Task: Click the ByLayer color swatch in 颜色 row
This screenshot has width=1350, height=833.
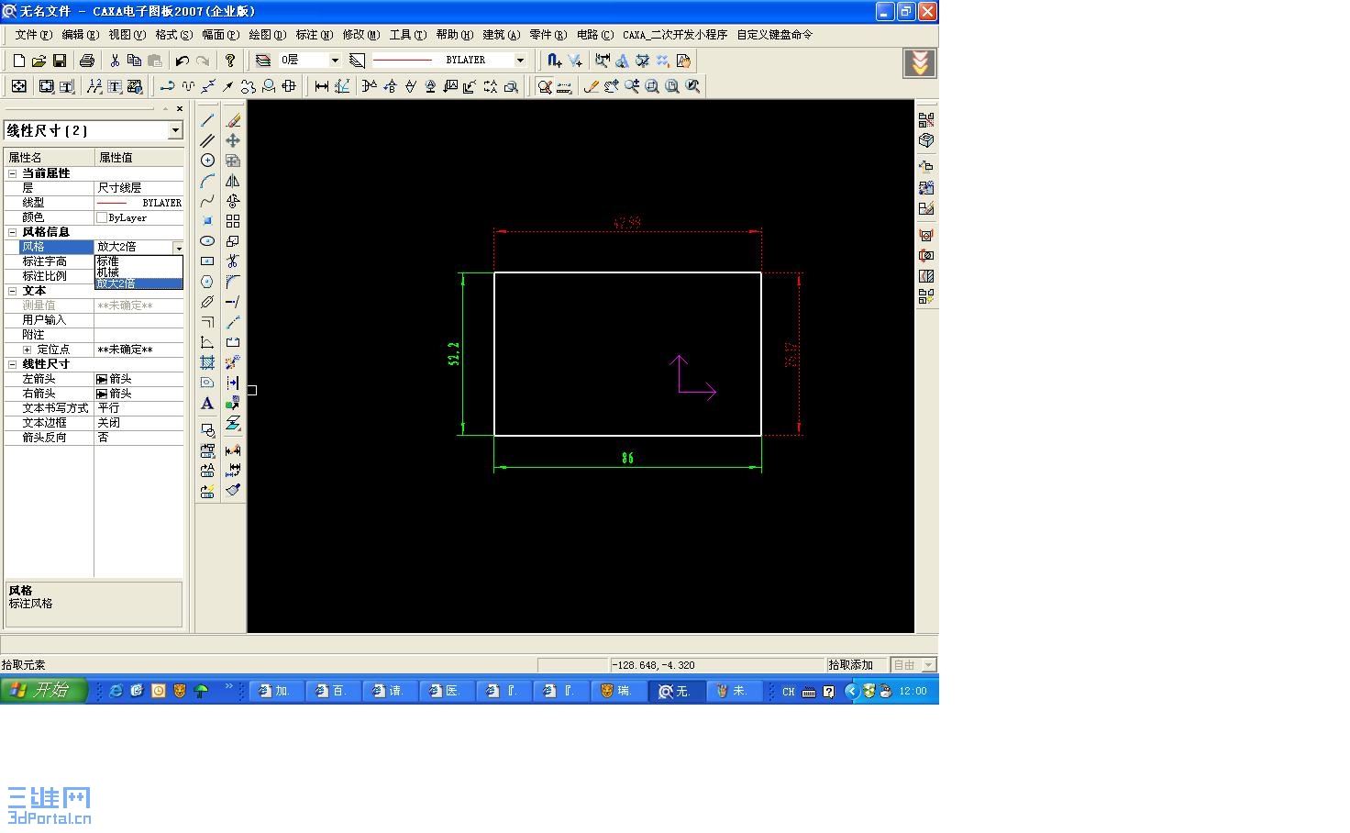Action: [102, 217]
